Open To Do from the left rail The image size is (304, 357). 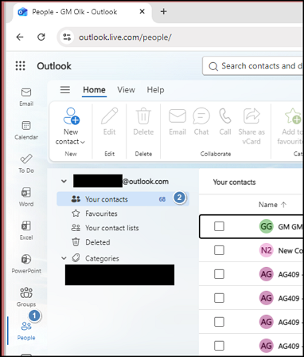pos(26,163)
